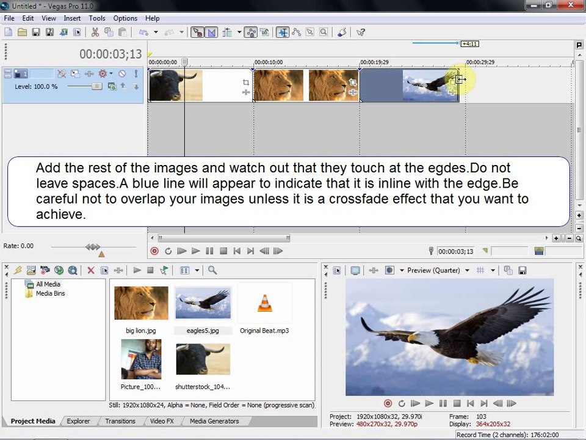Image resolution: width=586 pixels, height=440 pixels.
Task: Expand the Undo history dropdown arrow
Action: coord(156,32)
